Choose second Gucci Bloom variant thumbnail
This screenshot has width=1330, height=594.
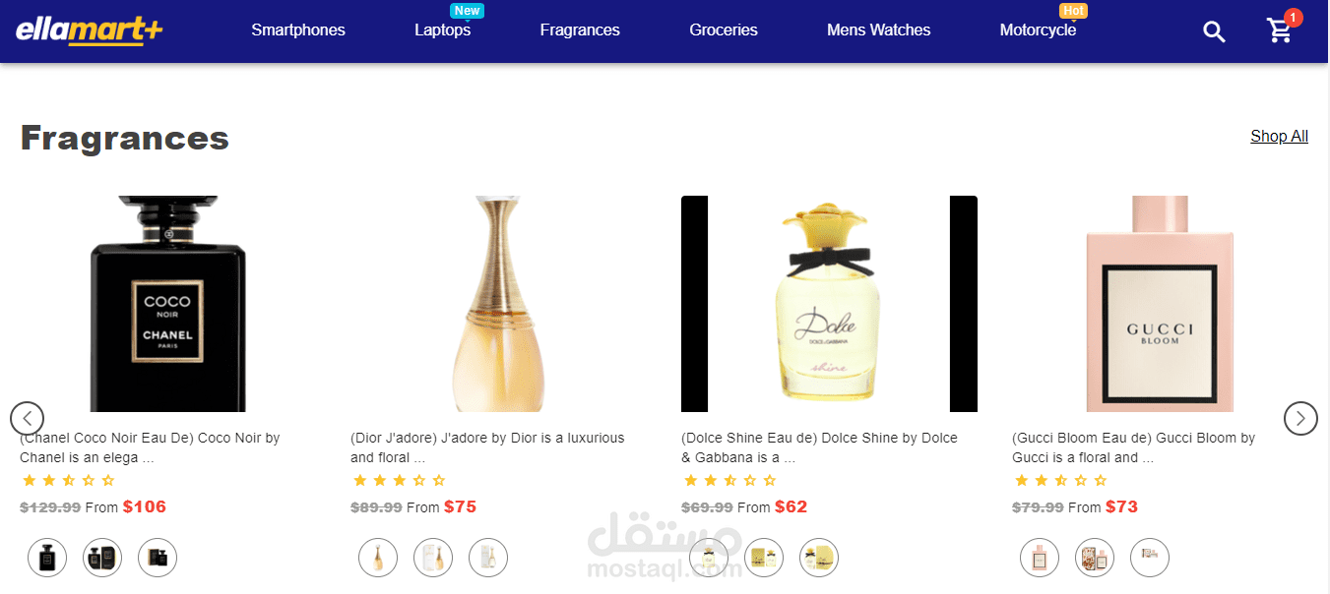1095,557
